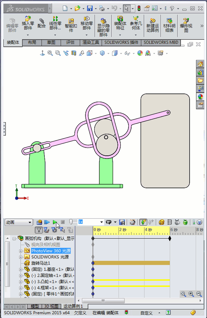
Task: Open the Design Library icon in task pane
Action: pyautogui.click(x=200, y=73)
